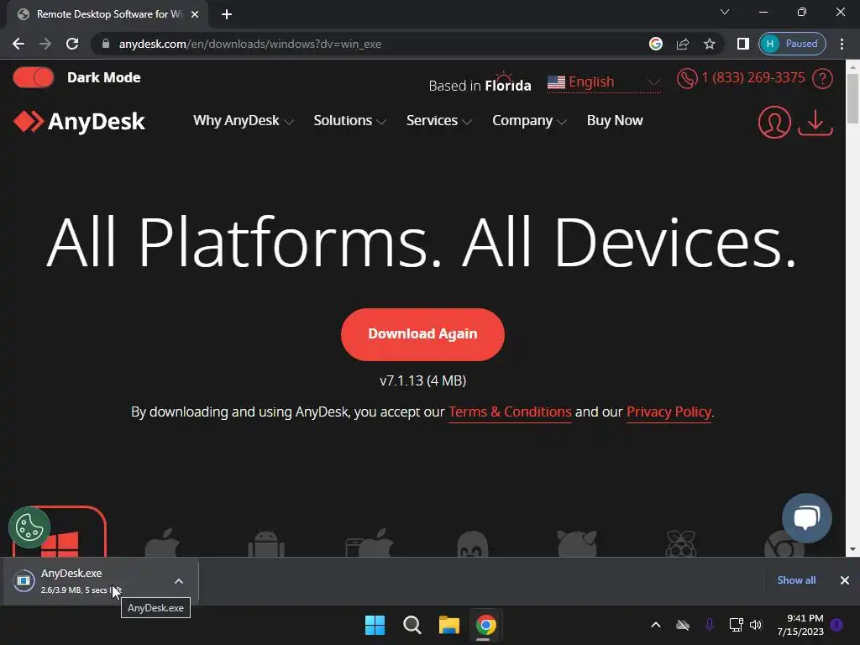
Task: Click the phone handset icon
Action: coord(687,78)
